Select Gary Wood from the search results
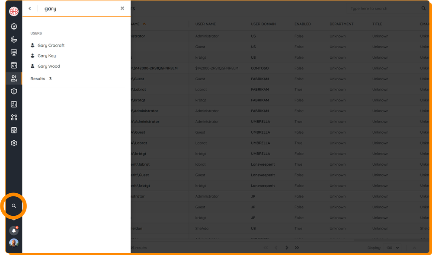Screen dimensions: 432x255 coord(48,66)
